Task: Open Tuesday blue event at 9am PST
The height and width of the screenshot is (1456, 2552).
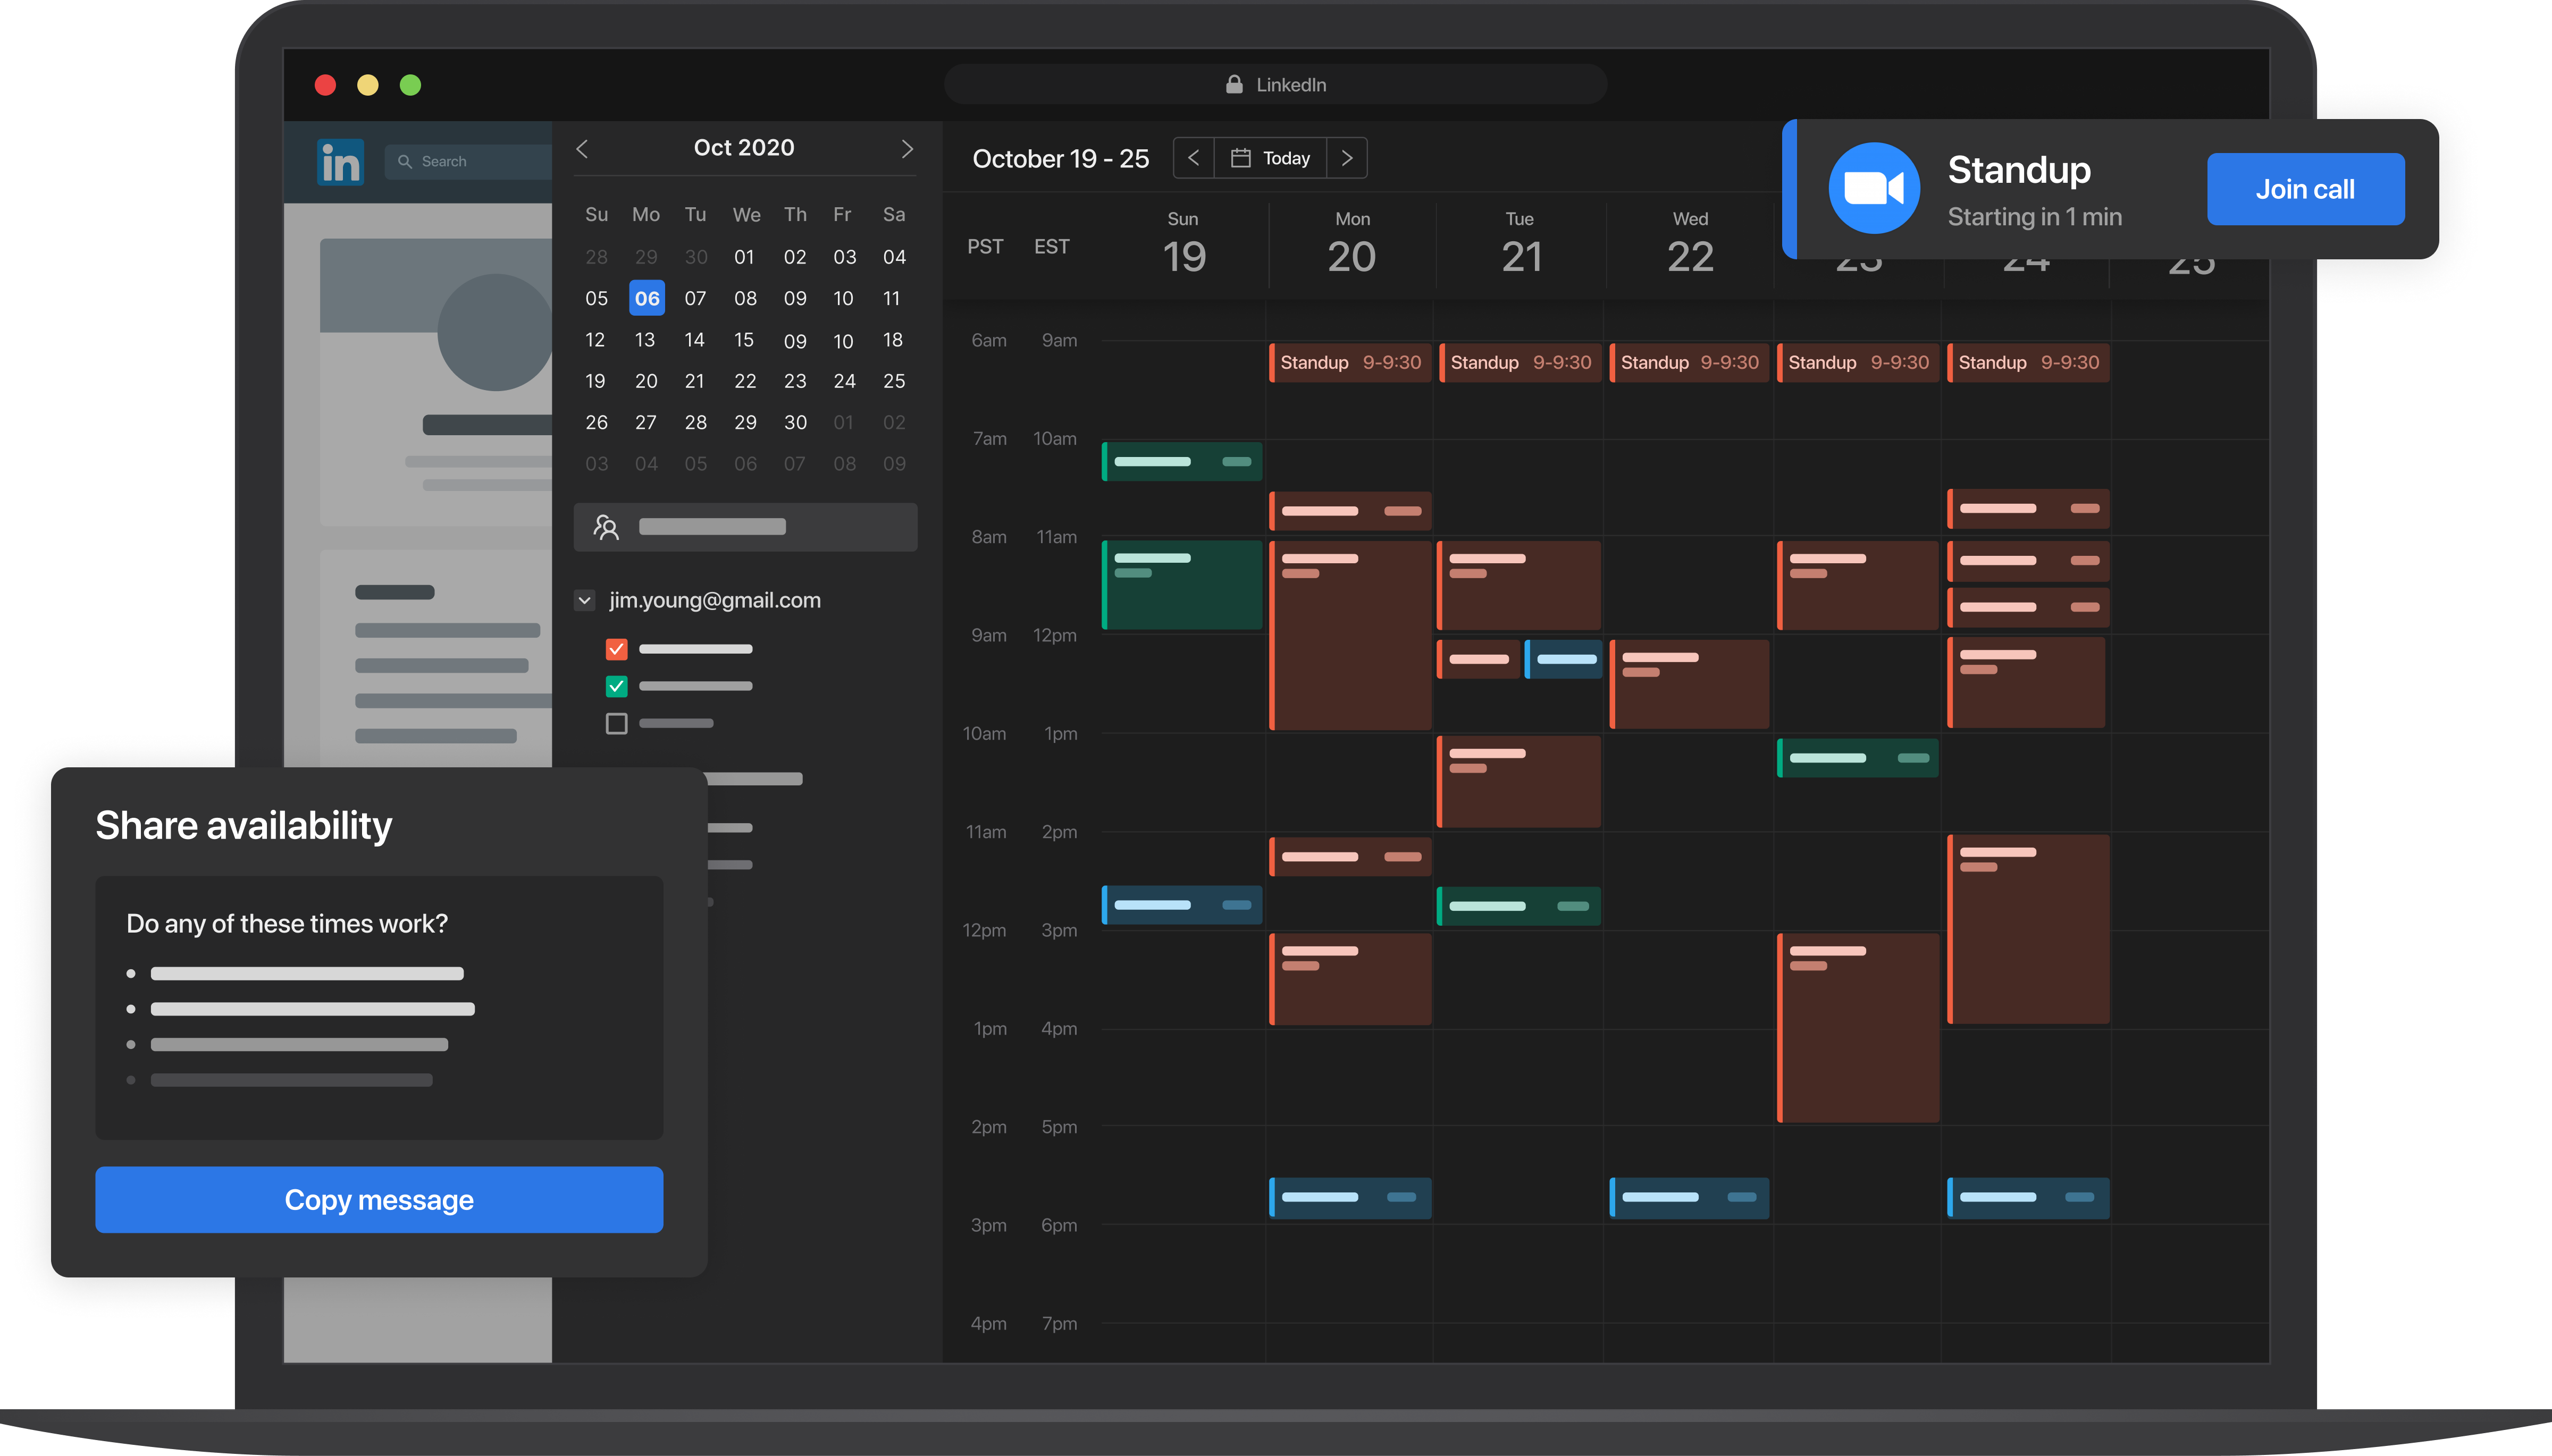Action: pyautogui.click(x=1564, y=659)
